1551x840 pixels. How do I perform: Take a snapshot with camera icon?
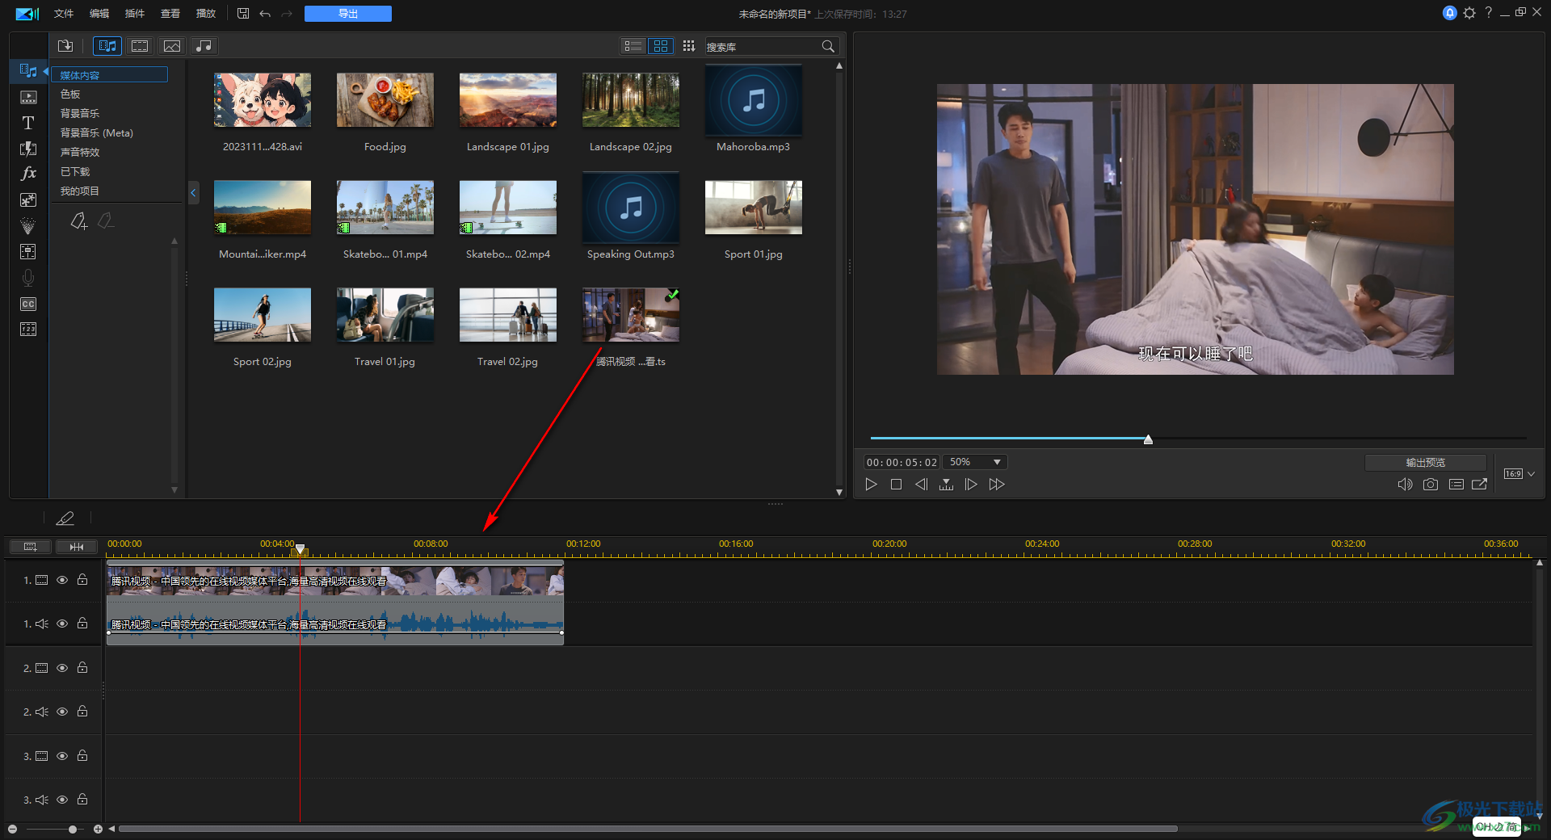[x=1431, y=485]
